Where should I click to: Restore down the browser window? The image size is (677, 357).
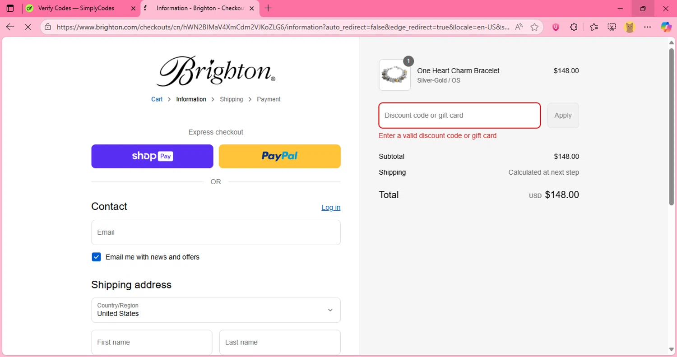pos(643,8)
